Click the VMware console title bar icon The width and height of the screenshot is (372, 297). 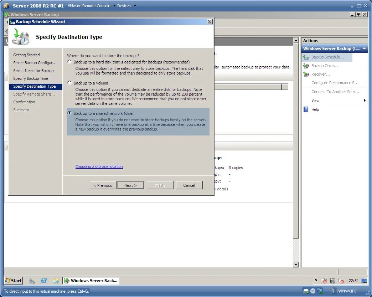(x=6, y=6)
